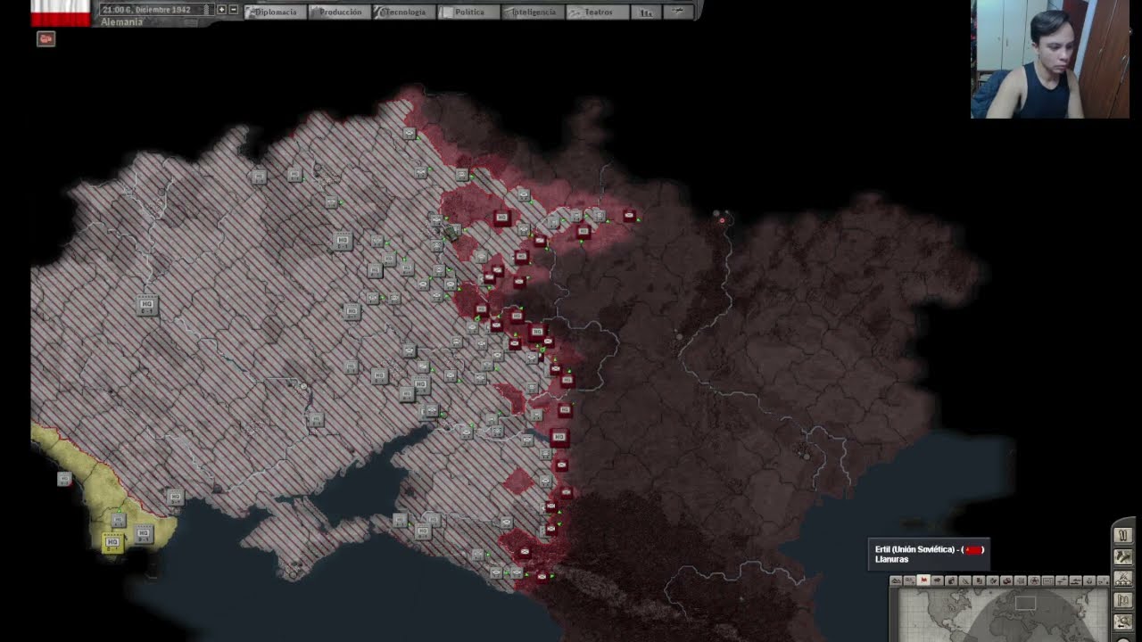Screen dimensions: 1142x642
Task: Click the red alert icon below the flag
Action: pos(46,38)
